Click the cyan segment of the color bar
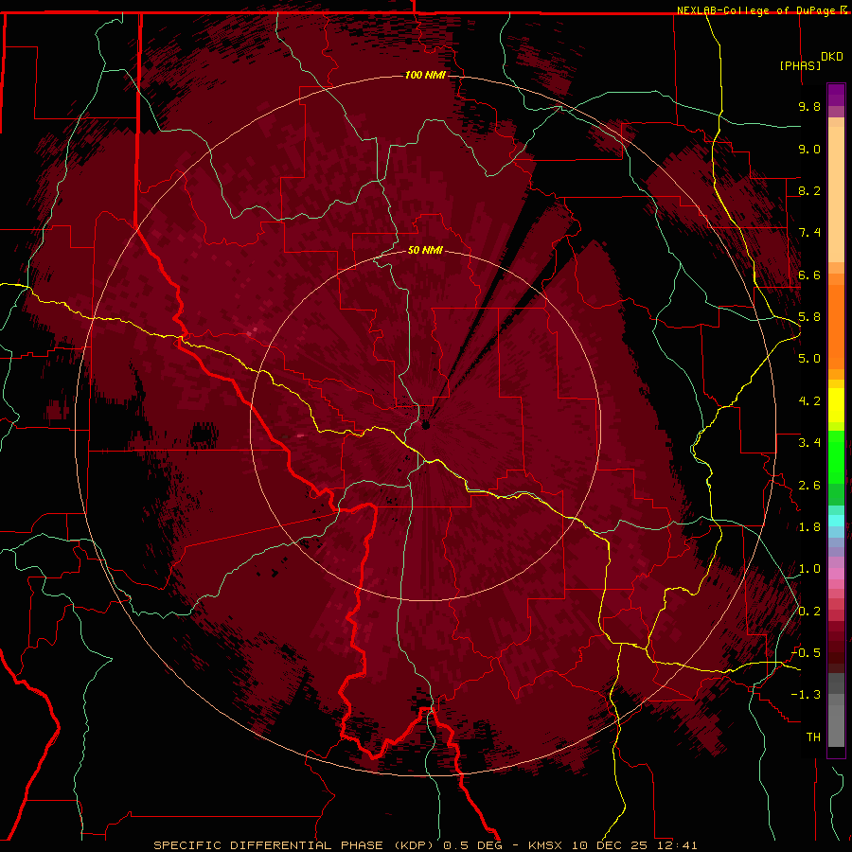Viewport: 852px width, 852px height. 836,521
